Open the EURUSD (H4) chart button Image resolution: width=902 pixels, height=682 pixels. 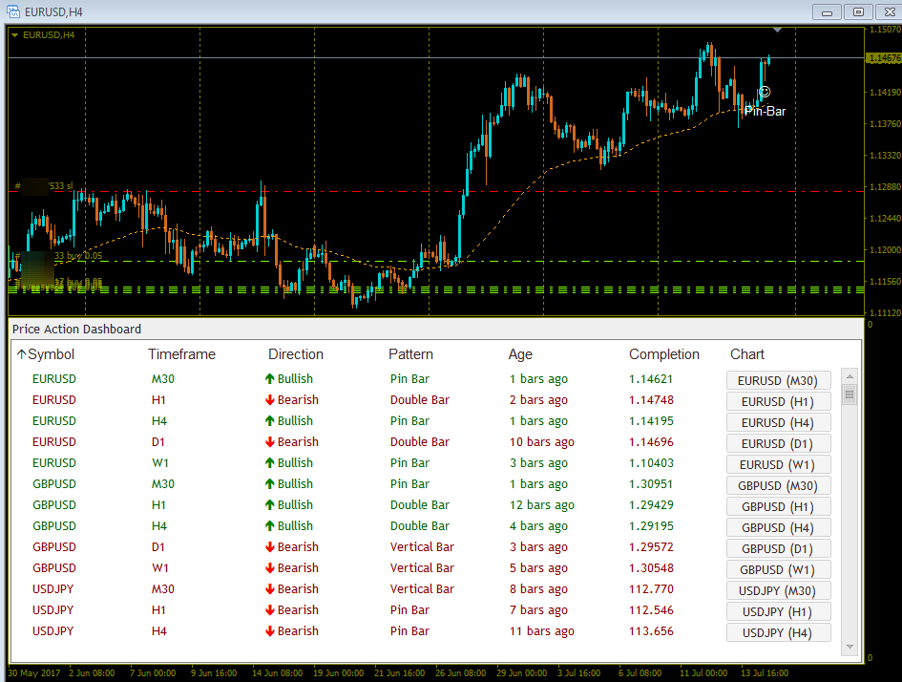pyautogui.click(x=778, y=422)
